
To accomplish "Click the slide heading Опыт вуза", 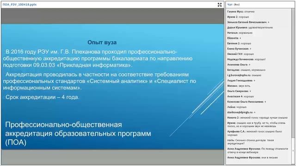I will pyautogui.click(x=102, y=42).
